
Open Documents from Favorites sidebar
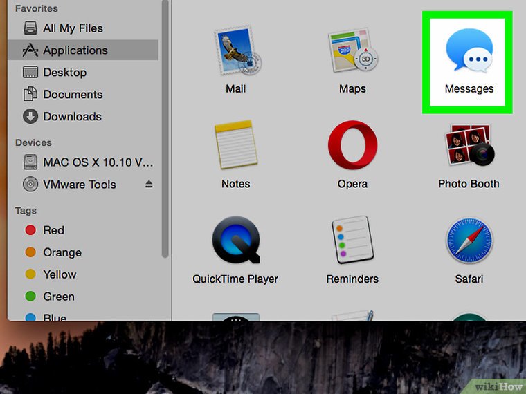[72, 95]
